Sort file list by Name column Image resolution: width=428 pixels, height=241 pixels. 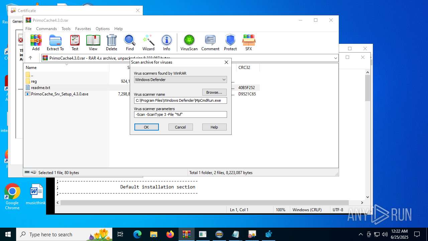[66, 68]
